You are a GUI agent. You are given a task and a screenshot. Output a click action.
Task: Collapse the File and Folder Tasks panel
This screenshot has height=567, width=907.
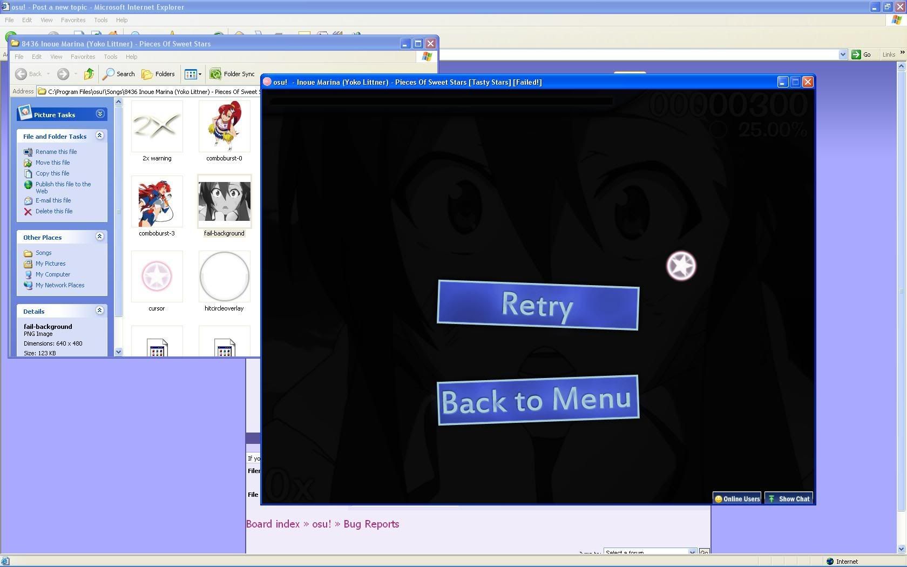pyautogui.click(x=100, y=136)
